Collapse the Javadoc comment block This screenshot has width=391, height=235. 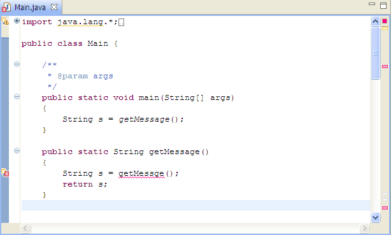tap(17, 64)
